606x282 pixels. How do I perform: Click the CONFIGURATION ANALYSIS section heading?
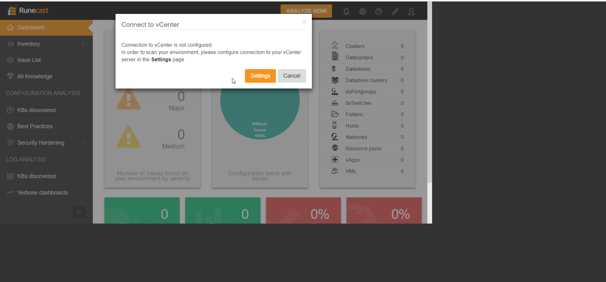[43, 93]
